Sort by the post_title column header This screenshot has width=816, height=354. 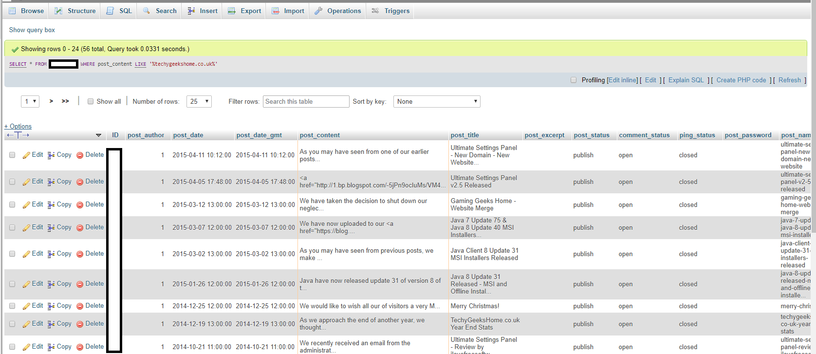(465, 135)
